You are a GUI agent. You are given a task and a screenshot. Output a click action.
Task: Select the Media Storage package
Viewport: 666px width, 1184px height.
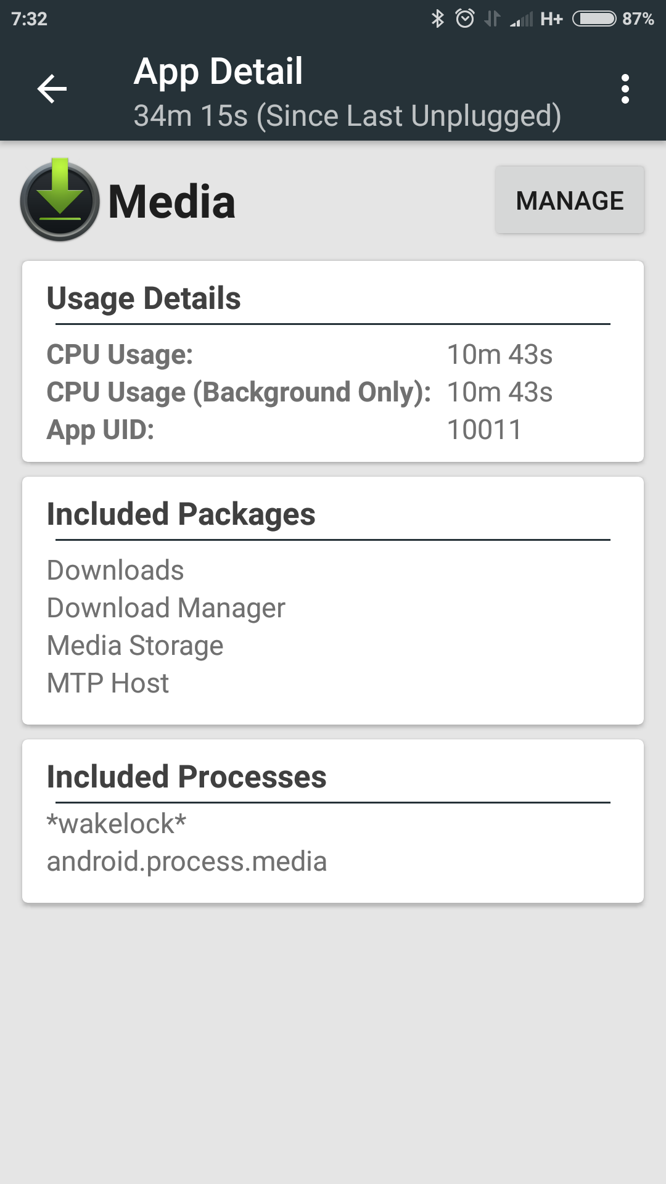click(135, 646)
